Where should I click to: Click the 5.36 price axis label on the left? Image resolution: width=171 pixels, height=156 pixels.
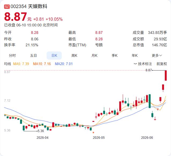[x=7, y=130]
